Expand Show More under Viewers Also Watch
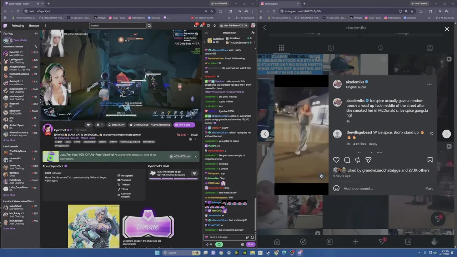The height and width of the screenshot is (257, 457). click(x=9, y=228)
